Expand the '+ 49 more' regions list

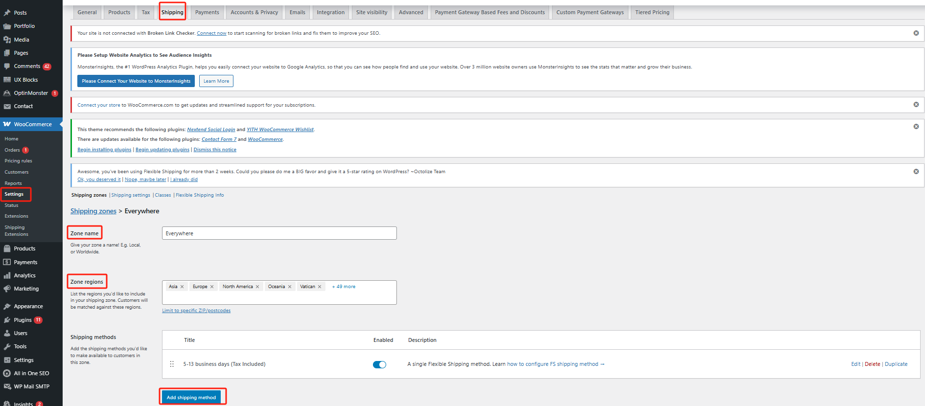(x=344, y=287)
